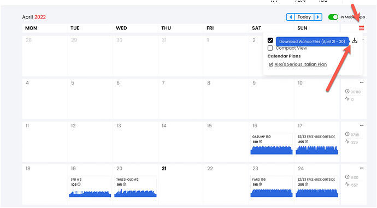Open week options dots for April 4 row
This screenshot has height=208, width=377.
pos(362,82)
